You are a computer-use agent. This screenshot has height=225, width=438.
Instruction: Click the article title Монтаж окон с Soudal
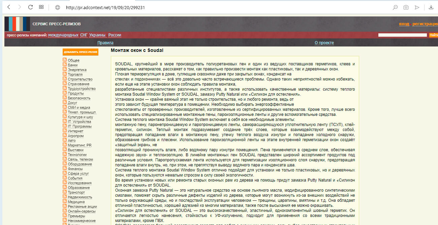tap(137, 51)
